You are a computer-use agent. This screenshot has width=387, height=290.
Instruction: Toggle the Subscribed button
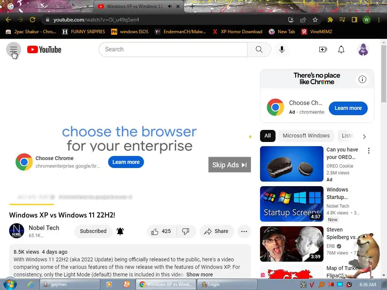coord(93,231)
